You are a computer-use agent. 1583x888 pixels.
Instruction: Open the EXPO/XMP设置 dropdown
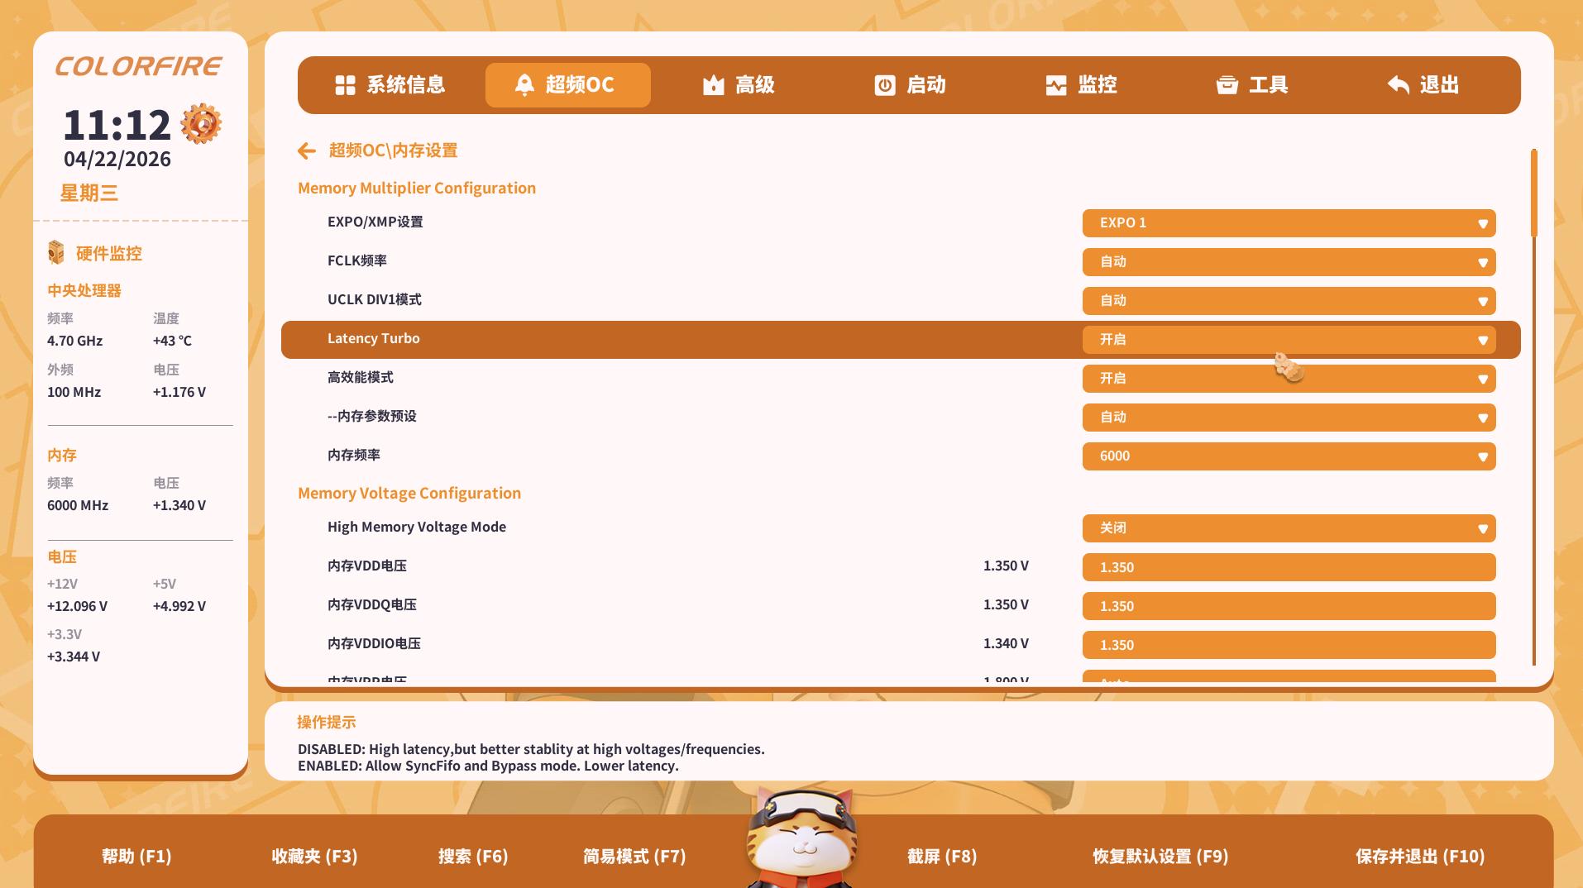(1287, 222)
